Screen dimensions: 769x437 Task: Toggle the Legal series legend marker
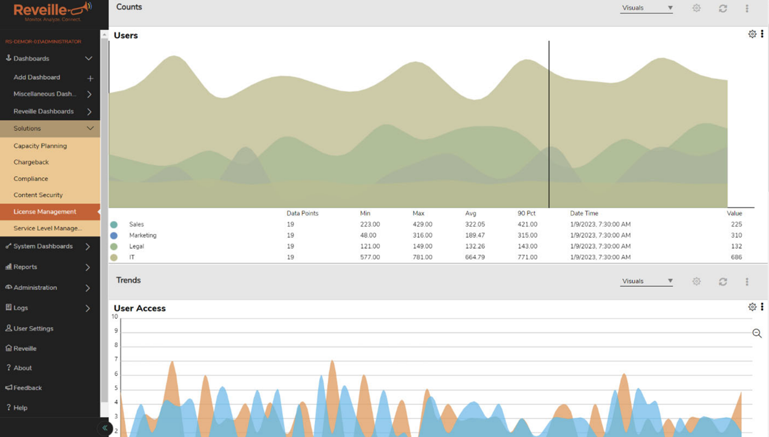pos(114,246)
